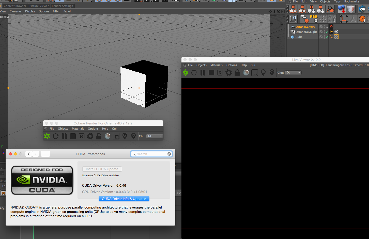Toggle region render box icon in Live Viewer
Image resolution: width=369 pixels, height=239 pixels.
click(255, 73)
